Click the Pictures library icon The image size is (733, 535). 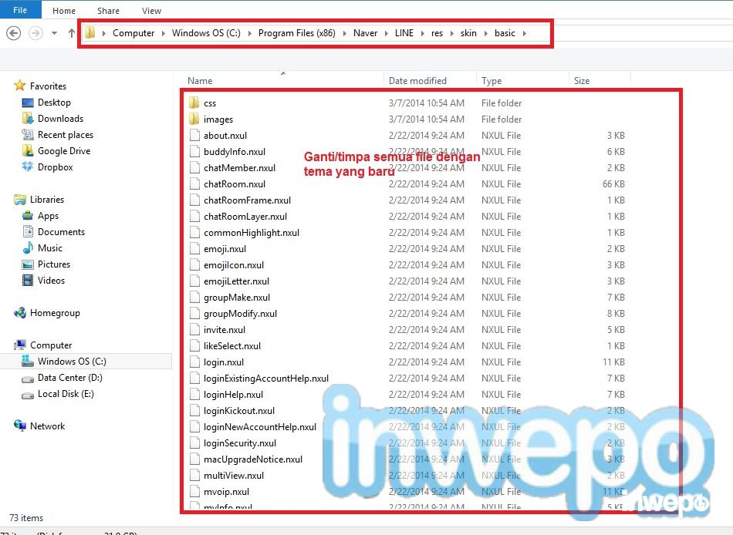click(28, 264)
